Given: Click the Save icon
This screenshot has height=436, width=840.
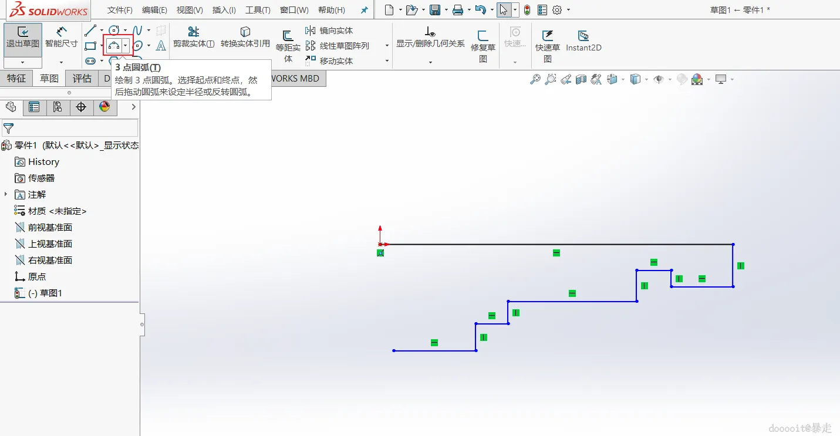Looking at the screenshot, I should [x=435, y=10].
